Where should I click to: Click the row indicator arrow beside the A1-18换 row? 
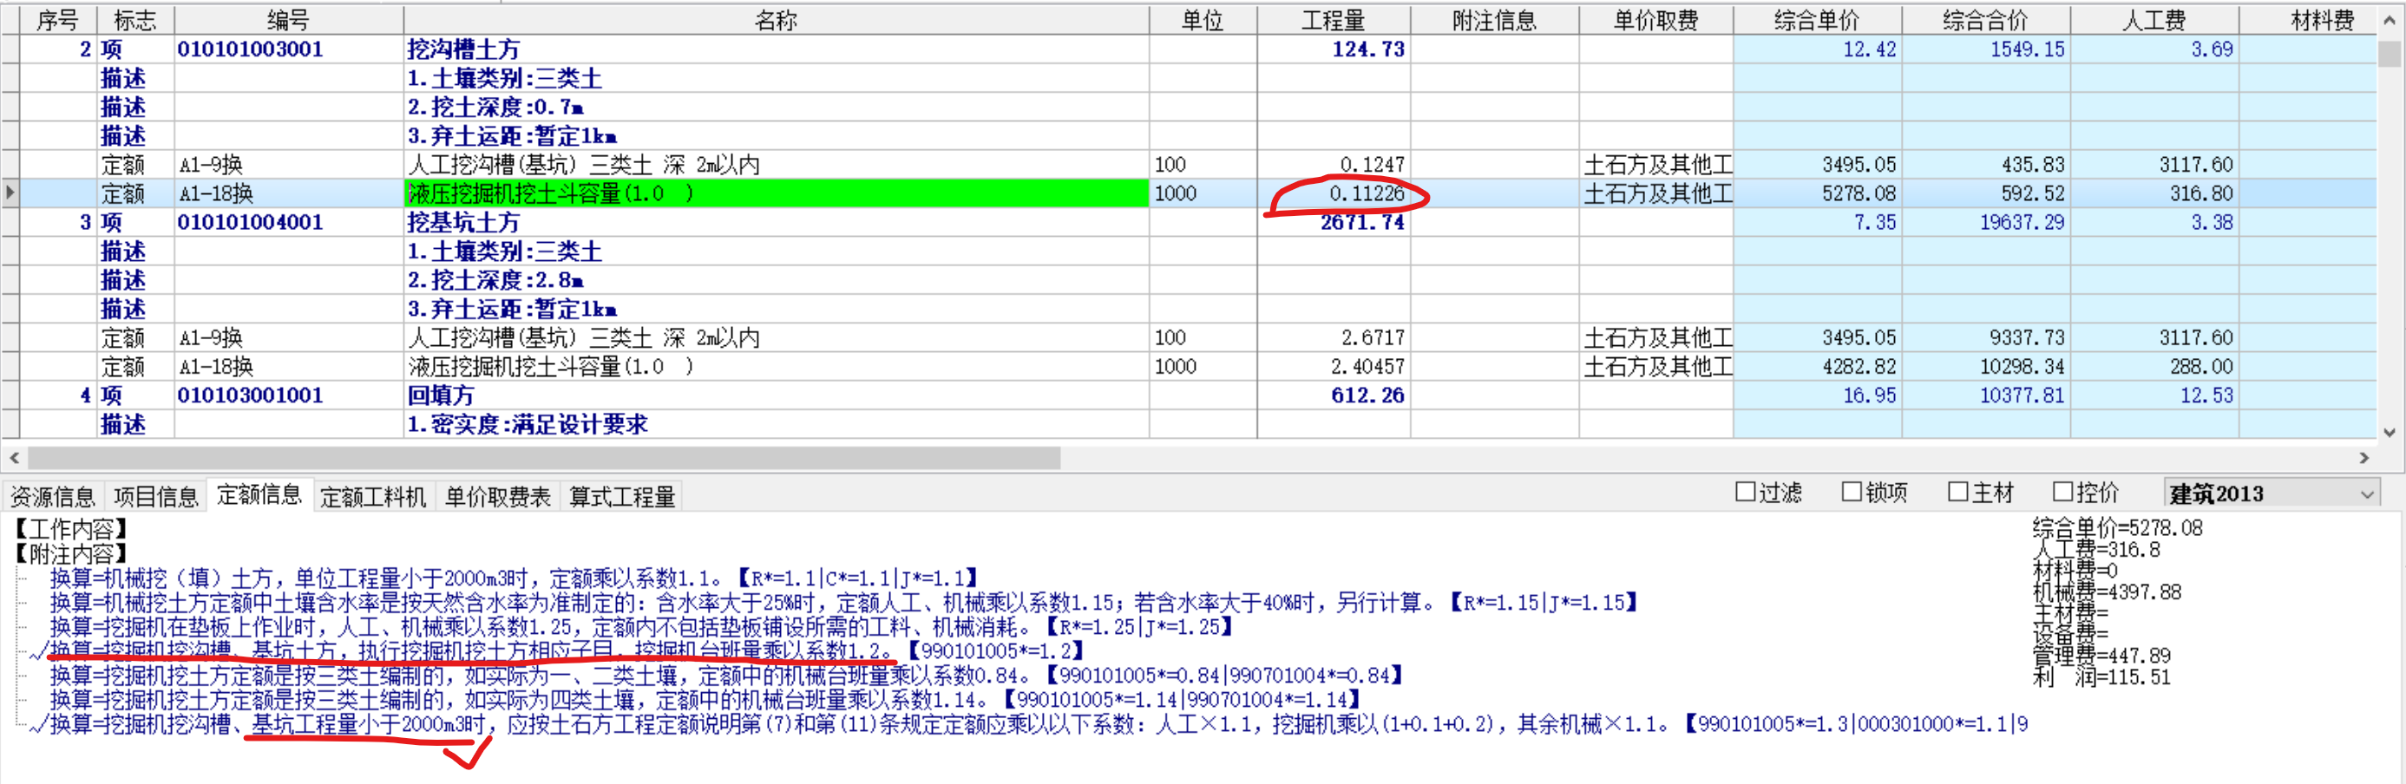(x=10, y=193)
